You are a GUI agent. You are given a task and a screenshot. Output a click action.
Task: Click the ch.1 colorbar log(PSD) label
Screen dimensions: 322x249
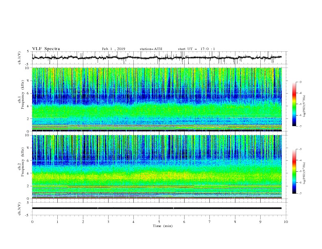(x=305, y=106)
